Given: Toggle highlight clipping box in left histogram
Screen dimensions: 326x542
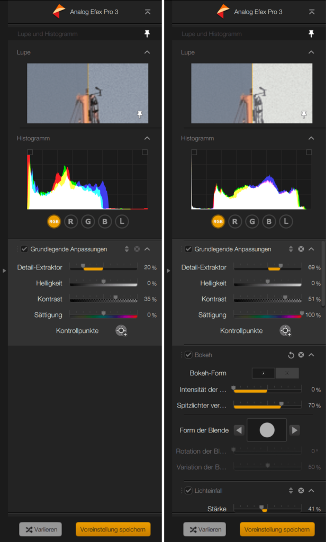Looking at the screenshot, I should [x=145, y=152].
